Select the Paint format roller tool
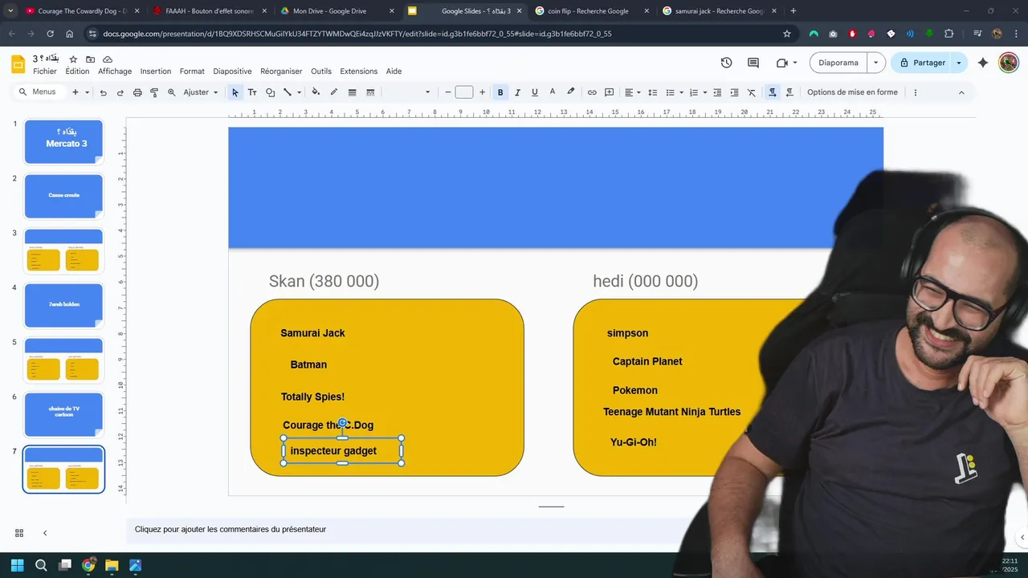Screen dimensions: 1028x578 pyautogui.click(x=154, y=92)
